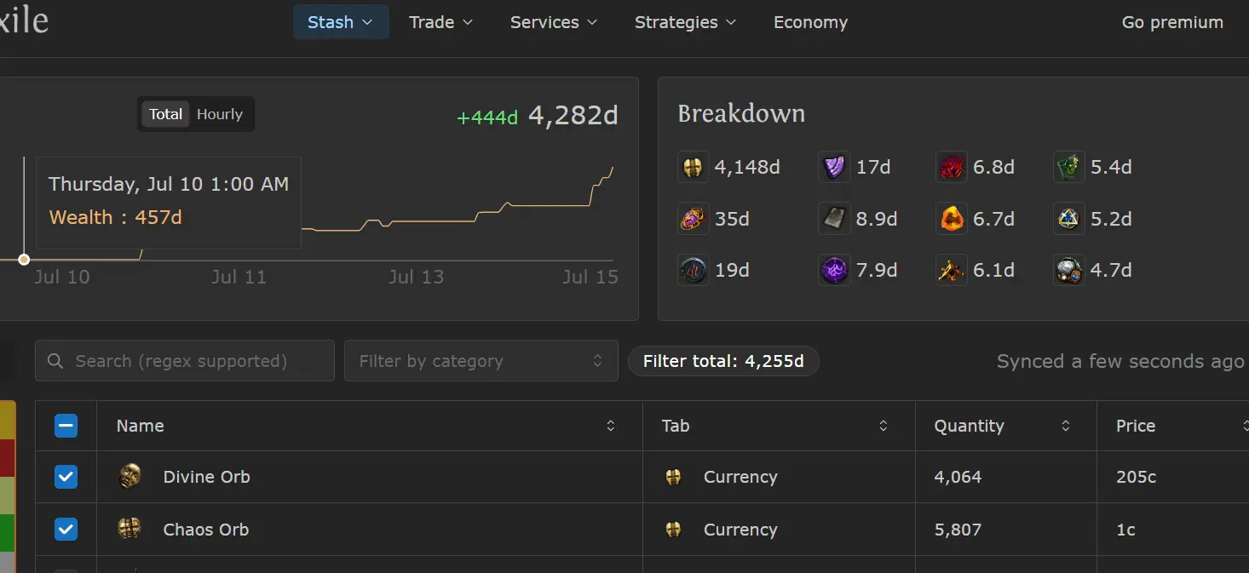Click Go premium link
The width and height of the screenshot is (1249, 573).
click(1172, 22)
